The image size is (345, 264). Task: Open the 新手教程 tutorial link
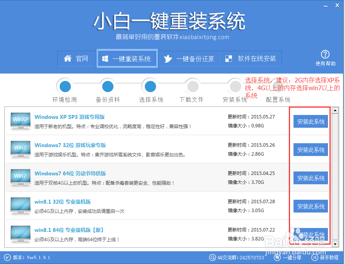[x=329, y=258]
